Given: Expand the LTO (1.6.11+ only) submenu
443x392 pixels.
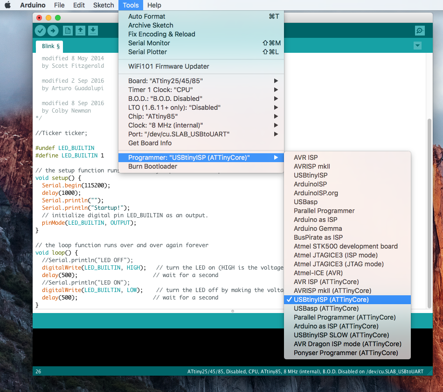Looking at the screenshot, I should tap(201, 107).
